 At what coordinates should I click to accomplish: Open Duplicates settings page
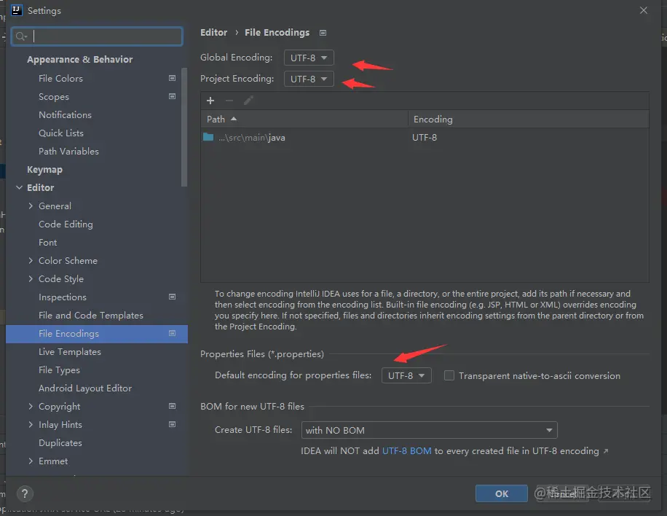[x=60, y=443]
